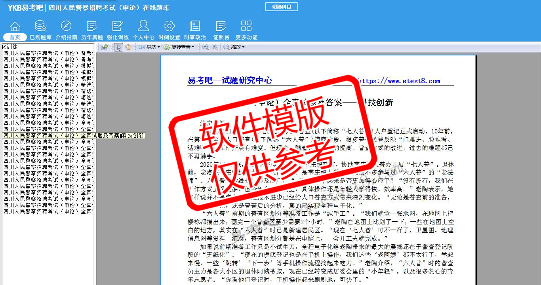Click the zoom in magnifier icon
The width and height of the screenshot is (541, 285).
point(215,47)
